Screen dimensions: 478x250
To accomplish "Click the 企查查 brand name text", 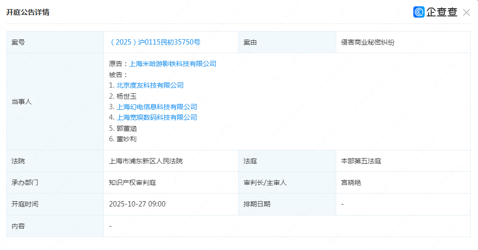I will point(442,12).
